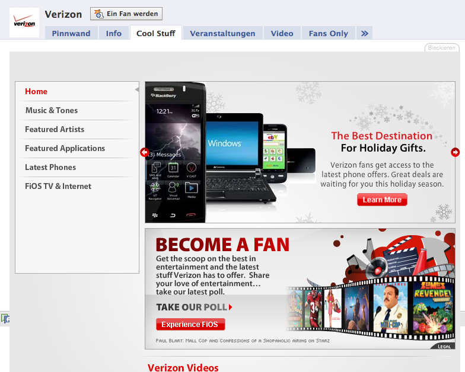Image resolution: width=465 pixels, height=372 pixels.
Task: Select the Veranstaltungen tab
Action: [x=222, y=33]
